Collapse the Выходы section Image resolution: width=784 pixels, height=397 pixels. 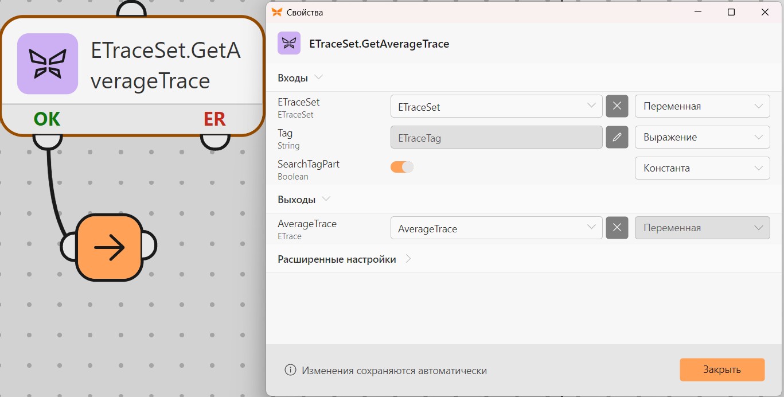pyautogui.click(x=304, y=199)
